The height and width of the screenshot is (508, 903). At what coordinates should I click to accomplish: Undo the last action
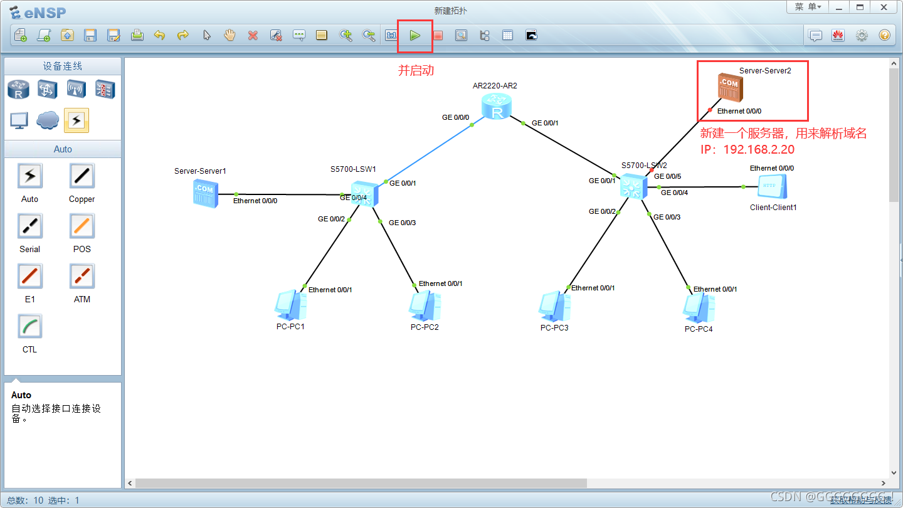160,35
